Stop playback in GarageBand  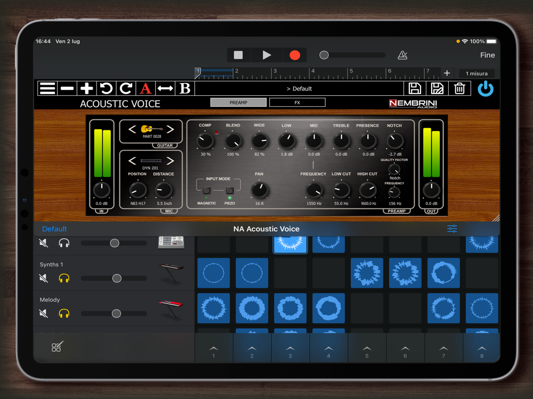point(238,55)
